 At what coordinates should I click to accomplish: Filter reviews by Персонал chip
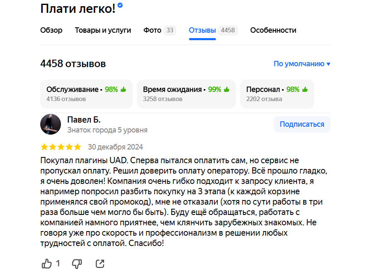pyautogui.click(x=277, y=94)
